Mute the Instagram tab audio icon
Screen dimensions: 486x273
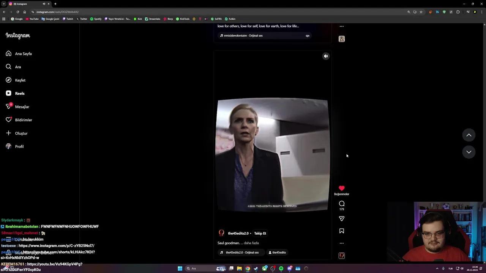44,4
